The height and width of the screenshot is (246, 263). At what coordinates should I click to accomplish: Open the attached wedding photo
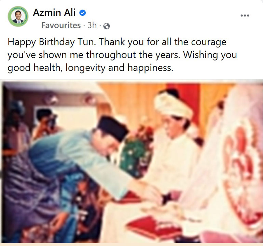tap(131, 162)
